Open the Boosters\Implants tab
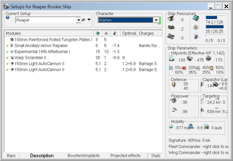This screenshot has height=161, width=233. (83, 156)
